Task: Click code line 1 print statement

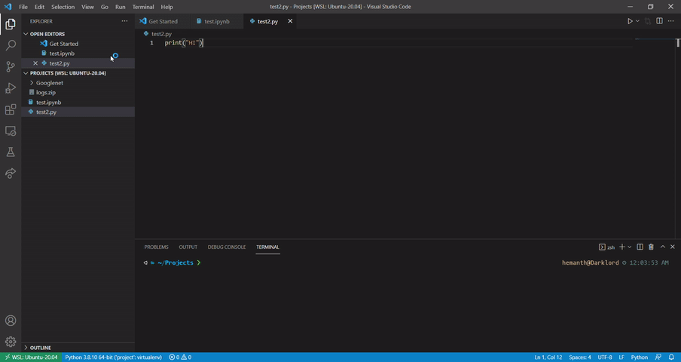Action: point(184,43)
